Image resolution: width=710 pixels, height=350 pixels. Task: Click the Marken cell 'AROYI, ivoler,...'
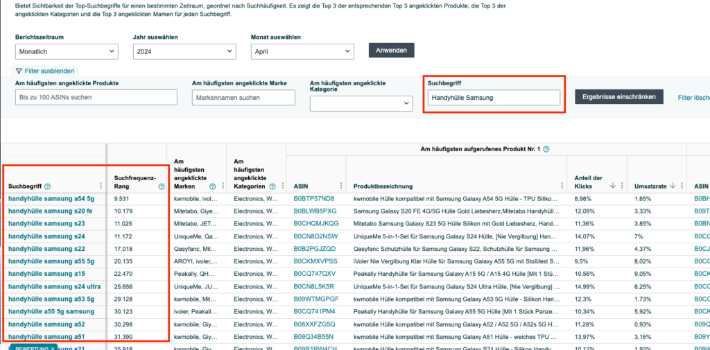click(196, 261)
